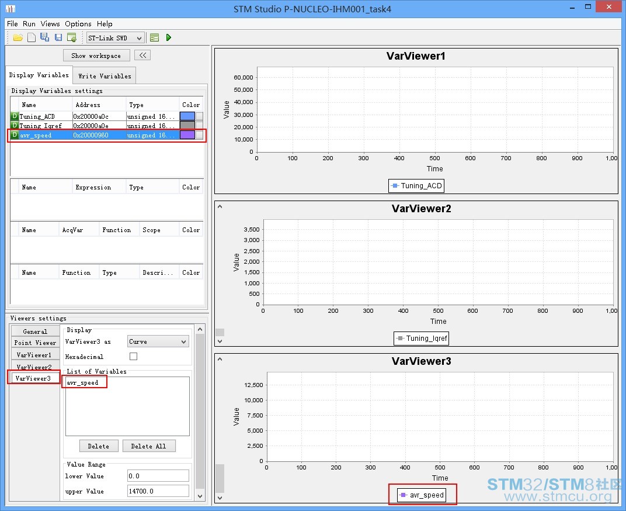Click the blue color swatch for Tuning_ACD
Screen dimensions: 626x511
[187, 116]
